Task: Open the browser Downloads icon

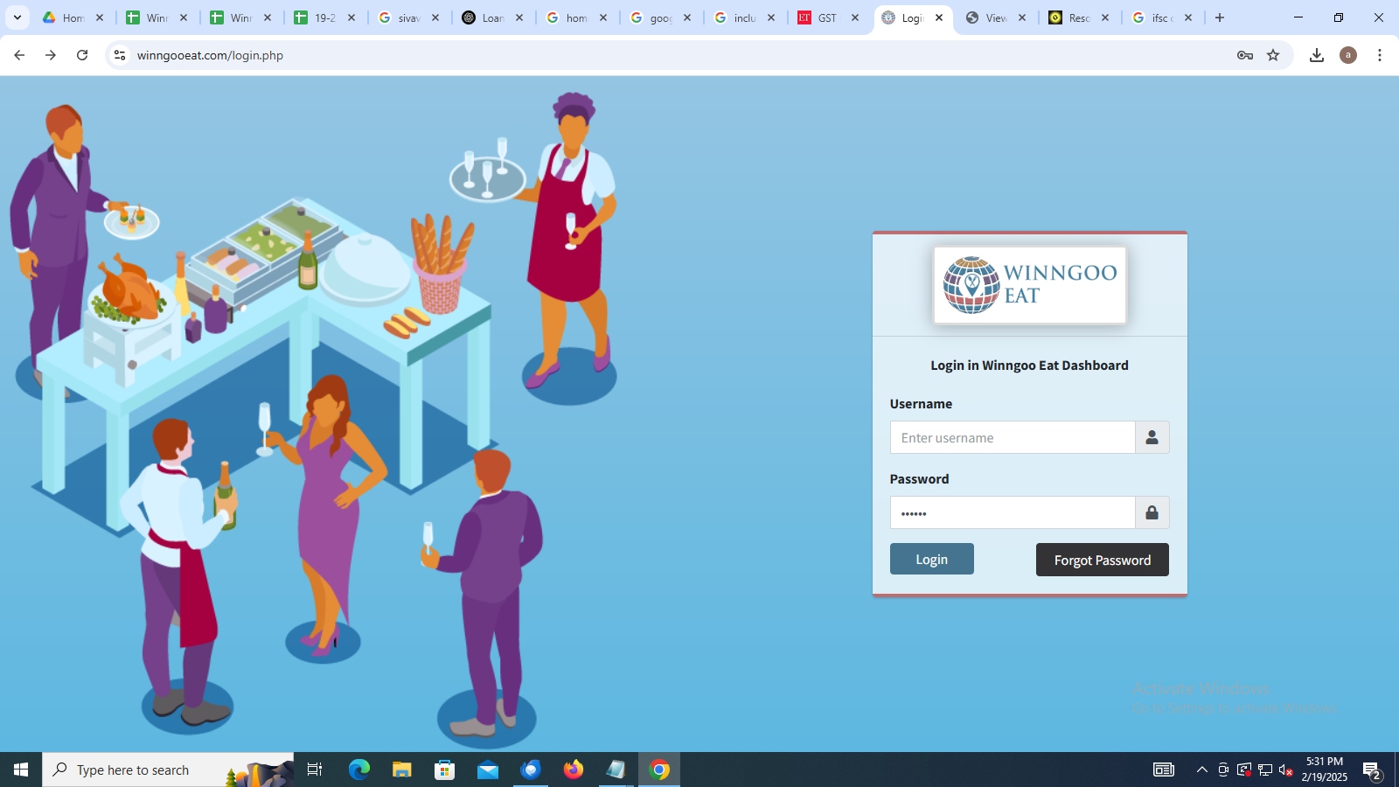Action: point(1316,55)
